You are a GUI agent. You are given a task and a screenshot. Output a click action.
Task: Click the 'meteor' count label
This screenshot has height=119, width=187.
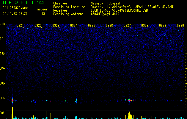(42, 9)
